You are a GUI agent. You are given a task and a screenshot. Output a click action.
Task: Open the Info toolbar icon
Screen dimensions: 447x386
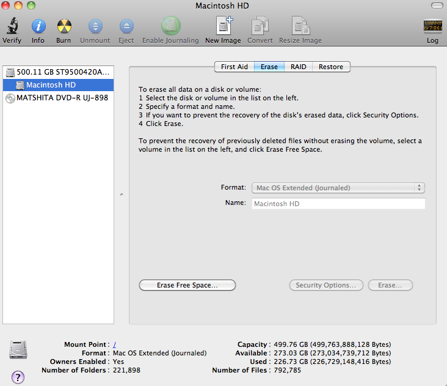click(38, 26)
